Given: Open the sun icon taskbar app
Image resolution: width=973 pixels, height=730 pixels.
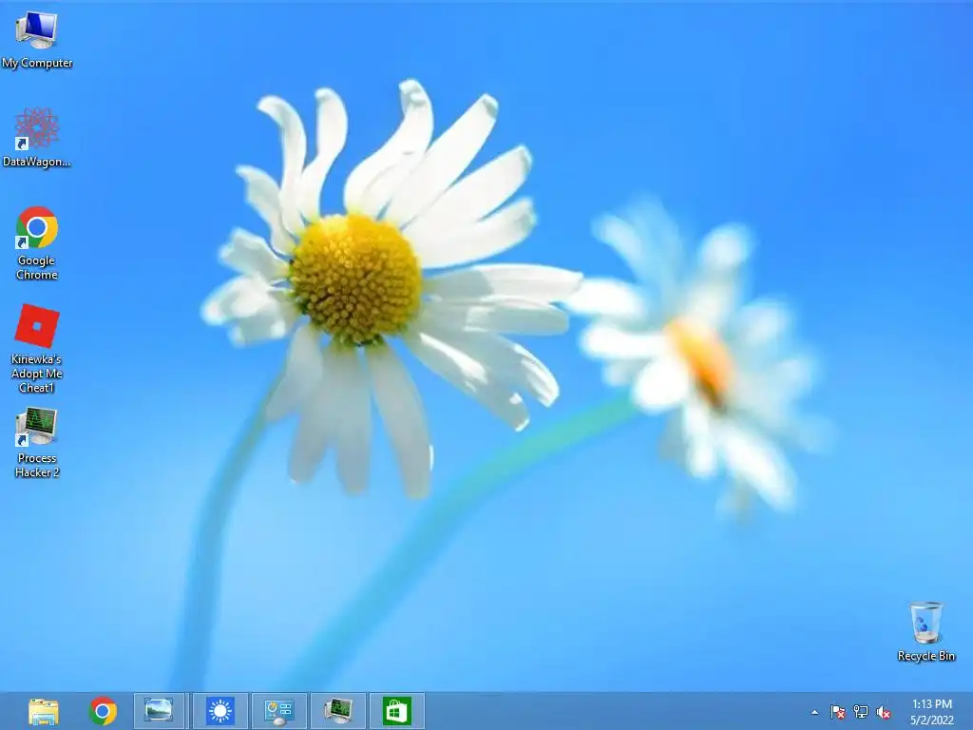Looking at the screenshot, I should [220, 711].
